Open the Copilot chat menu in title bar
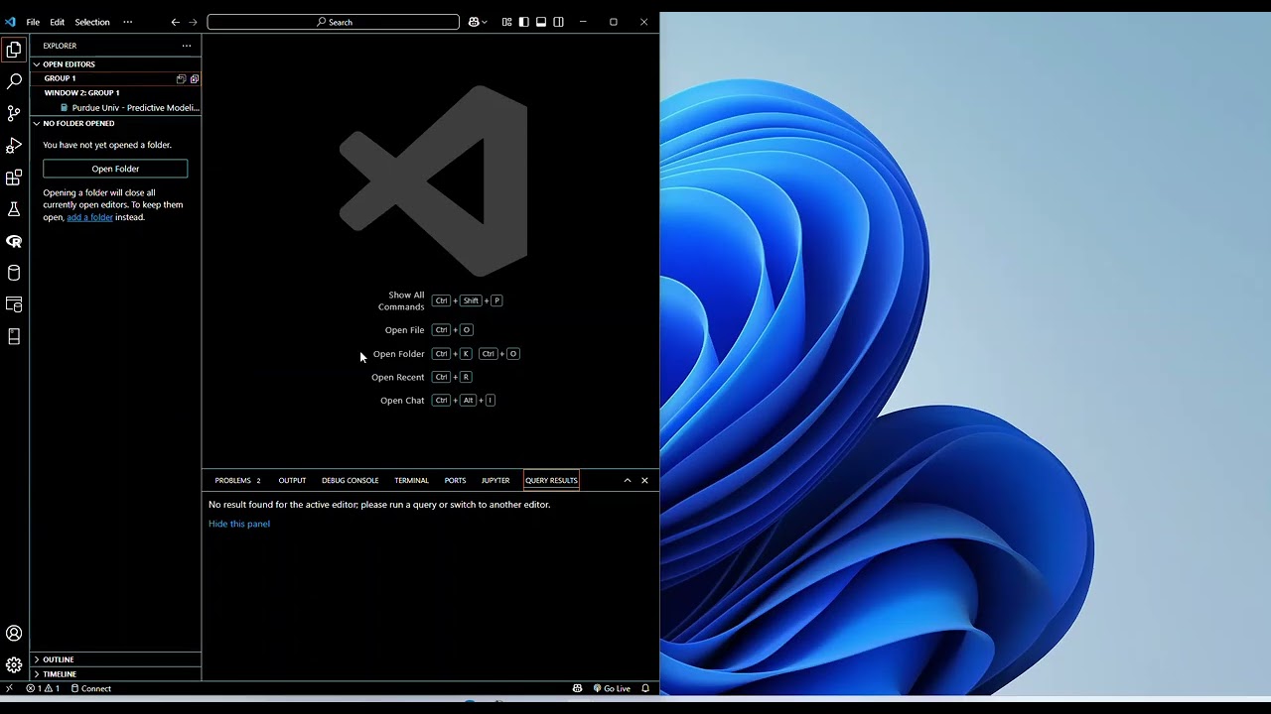The image size is (1271, 714). [478, 22]
